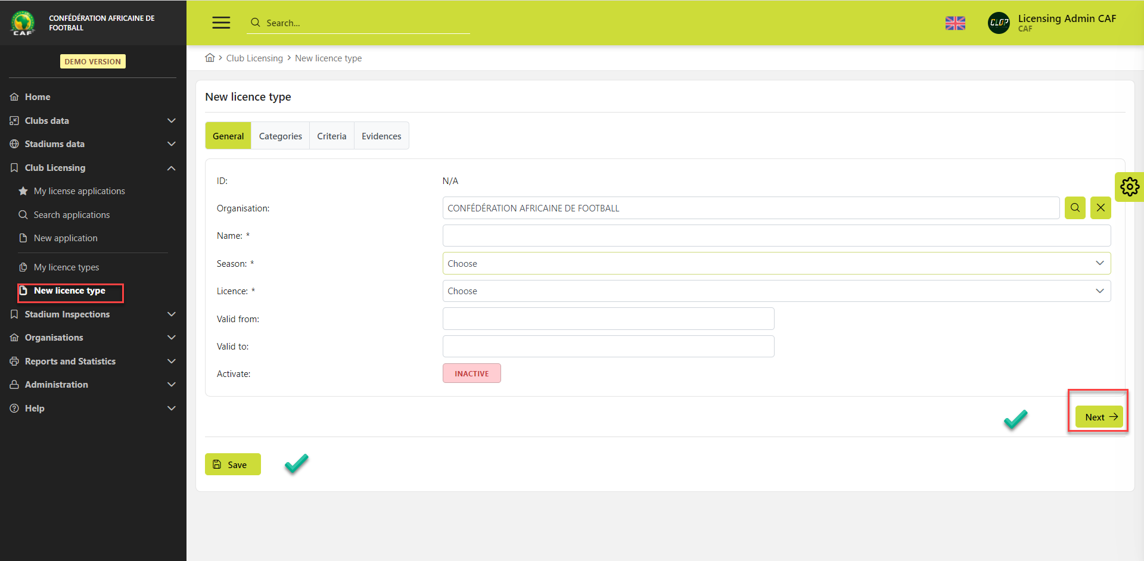The height and width of the screenshot is (561, 1144).
Task: Open My licence types in sidebar
Action: coord(66,267)
